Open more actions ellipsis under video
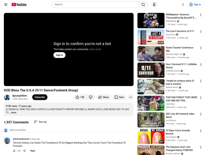Image resolution: width=206 pixels, height=155 pixels. (130, 97)
